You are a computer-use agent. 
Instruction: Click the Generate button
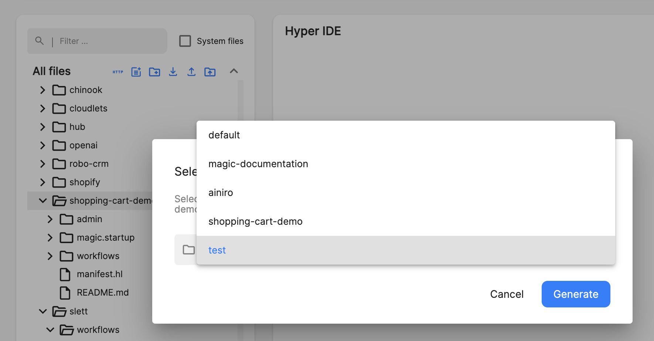coord(575,294)
